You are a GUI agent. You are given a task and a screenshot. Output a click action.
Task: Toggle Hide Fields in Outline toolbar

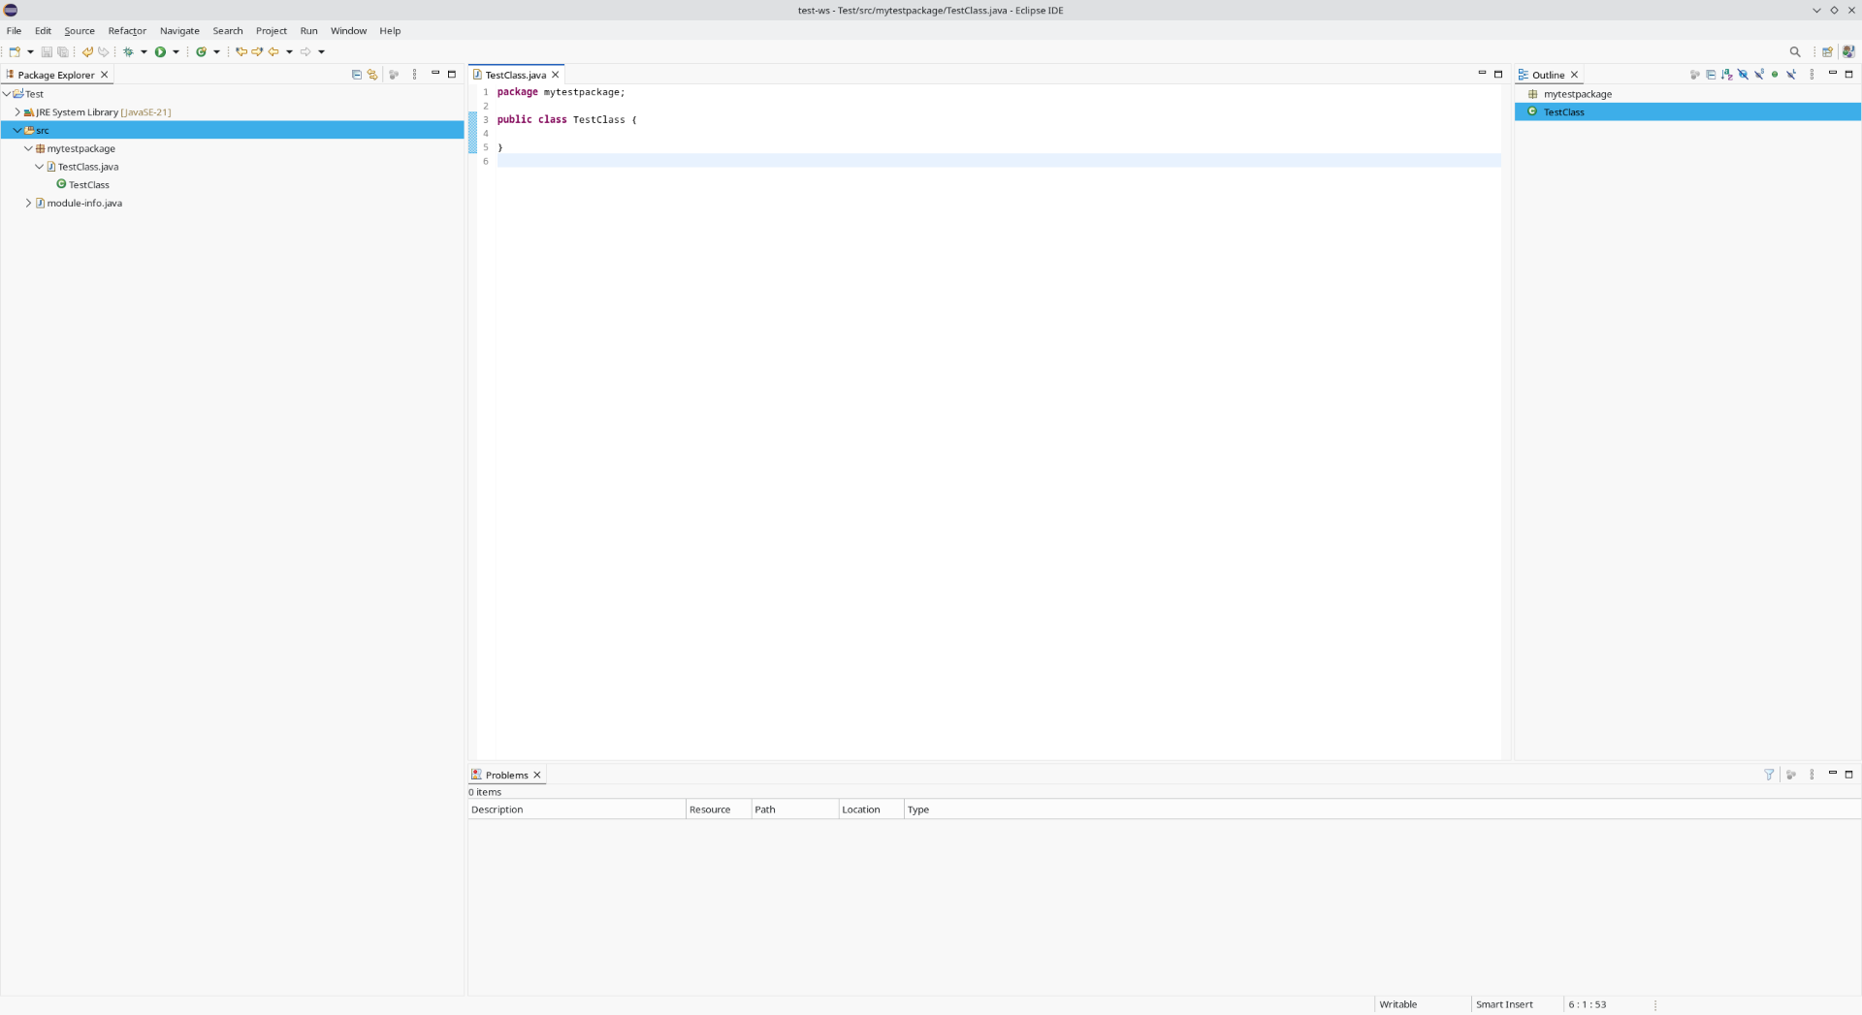[x=1743, y=75]
